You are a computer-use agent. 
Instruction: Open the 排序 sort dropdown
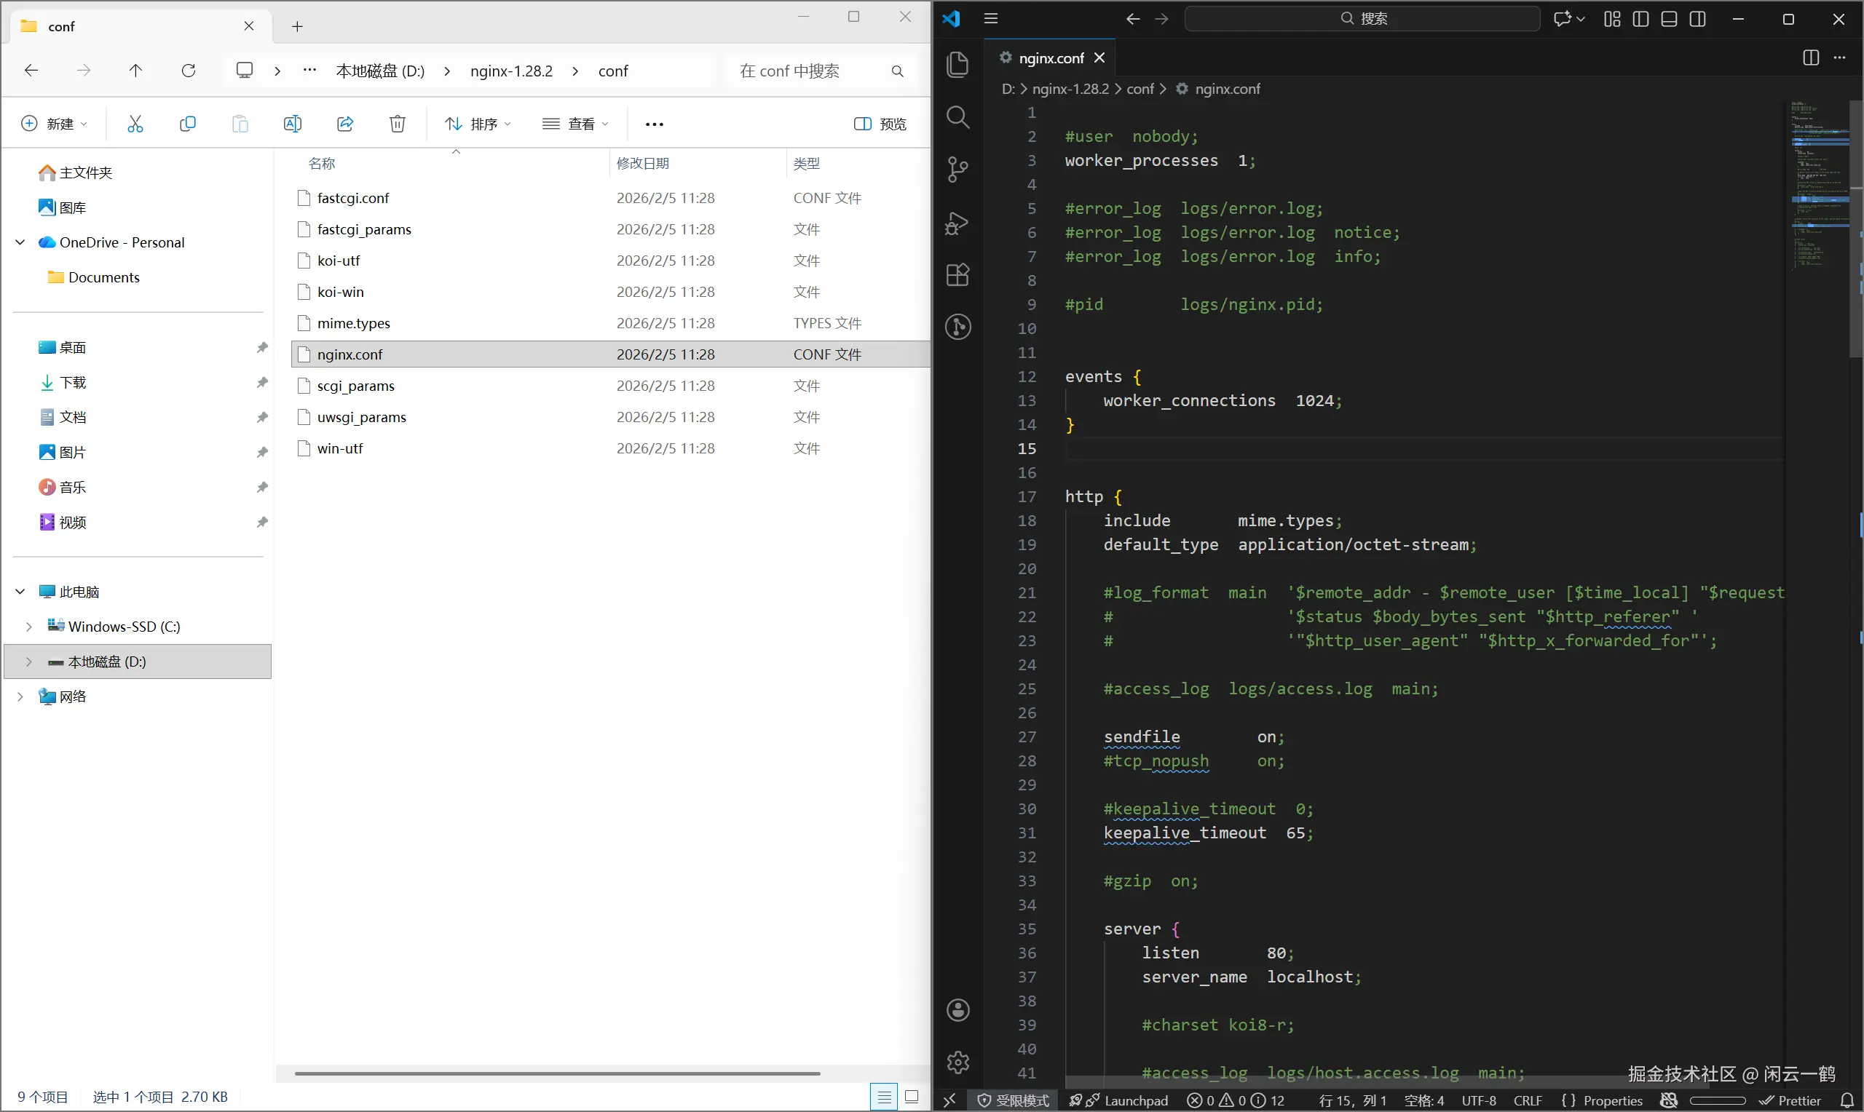(478, 124)
